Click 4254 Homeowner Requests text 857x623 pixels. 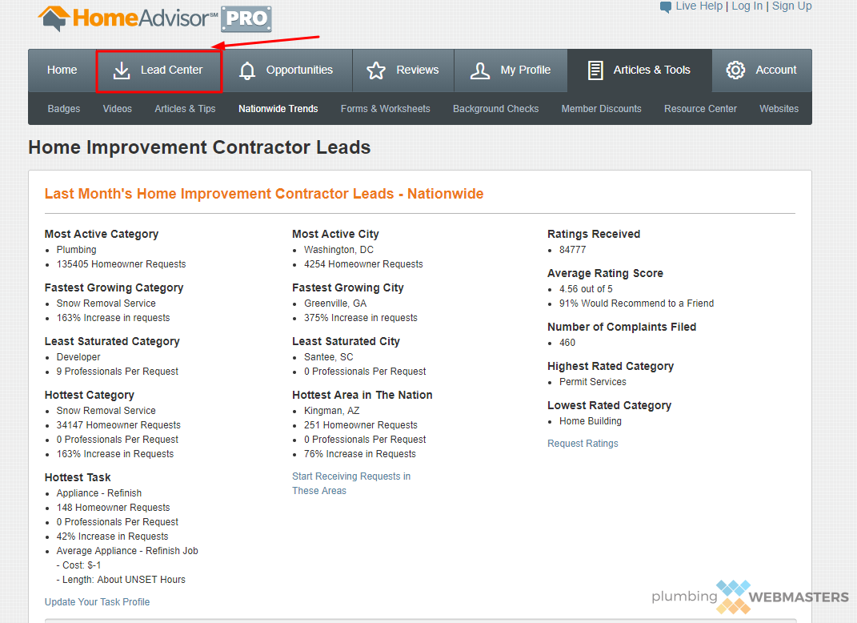click(x=363, y=263)
